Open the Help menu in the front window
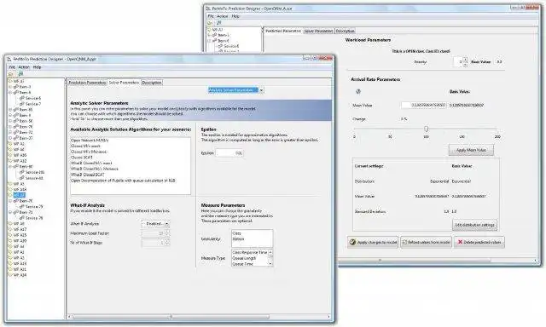The image size is (546, 327). click(37, 67)
